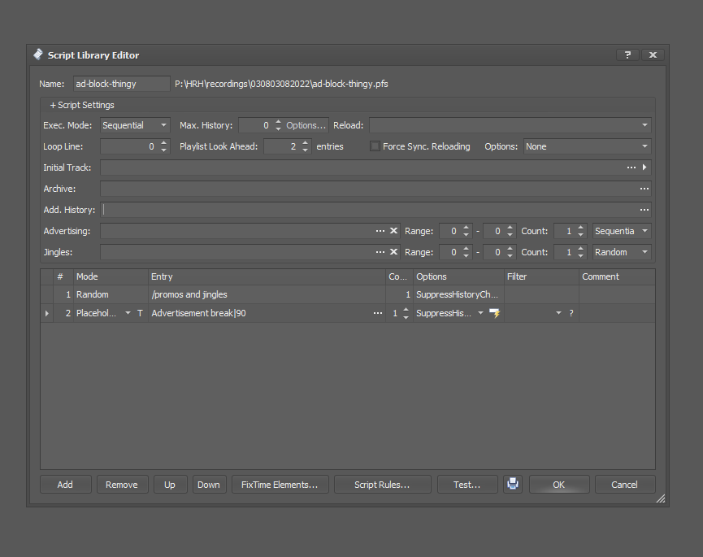The height and width of the screenshot is (557, 703).
Task: Clear the Advertising field with X icon
Action: [x=393, y=231]
